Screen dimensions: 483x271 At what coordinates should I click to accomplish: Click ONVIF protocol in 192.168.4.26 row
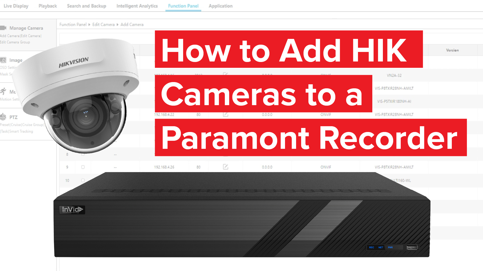326,167
